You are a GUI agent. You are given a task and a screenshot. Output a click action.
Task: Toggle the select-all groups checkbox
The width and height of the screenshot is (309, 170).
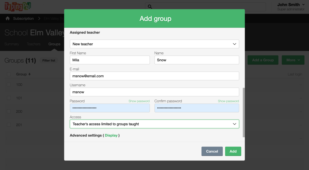9,74
